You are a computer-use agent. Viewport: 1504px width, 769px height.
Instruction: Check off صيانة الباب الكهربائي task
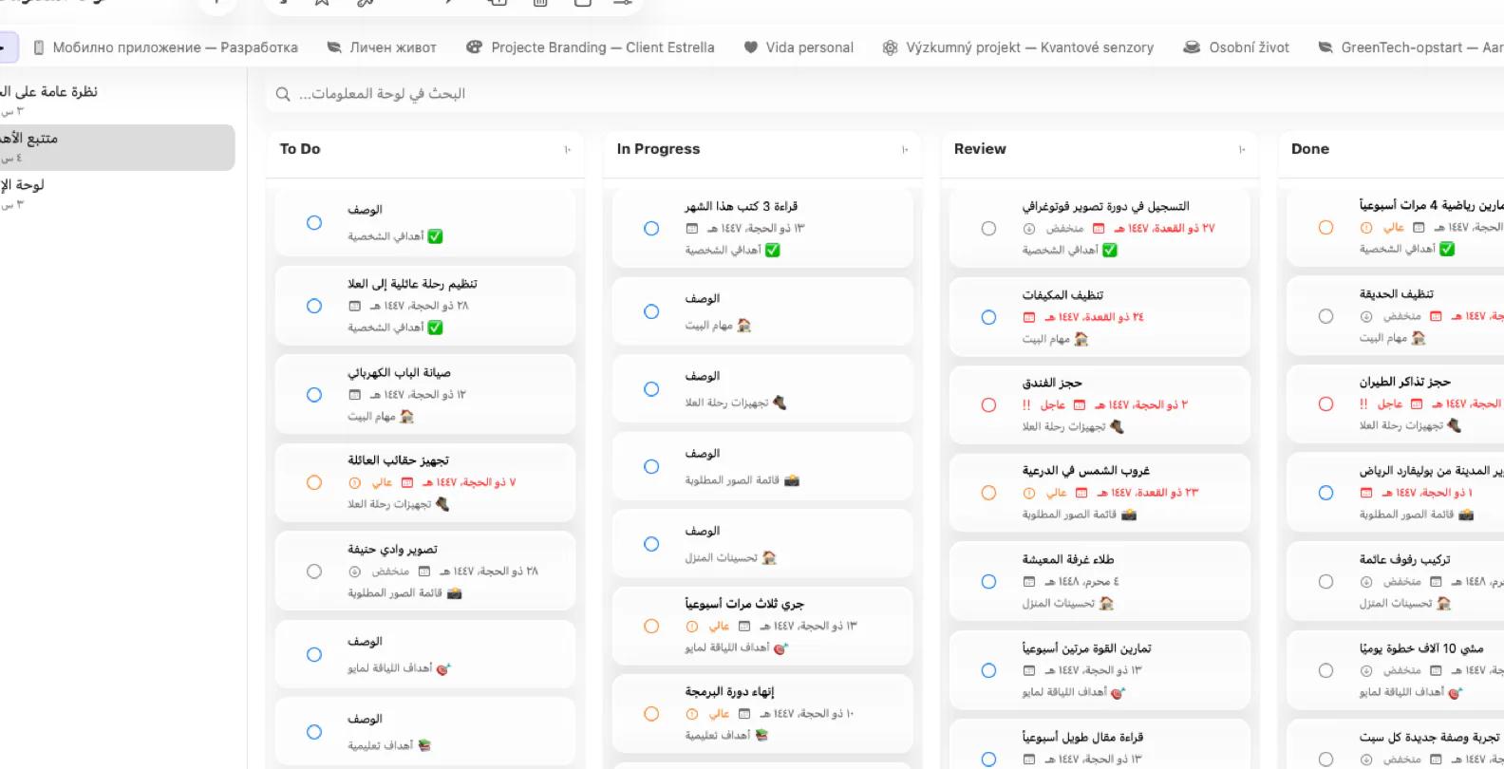tap(314, 395)
